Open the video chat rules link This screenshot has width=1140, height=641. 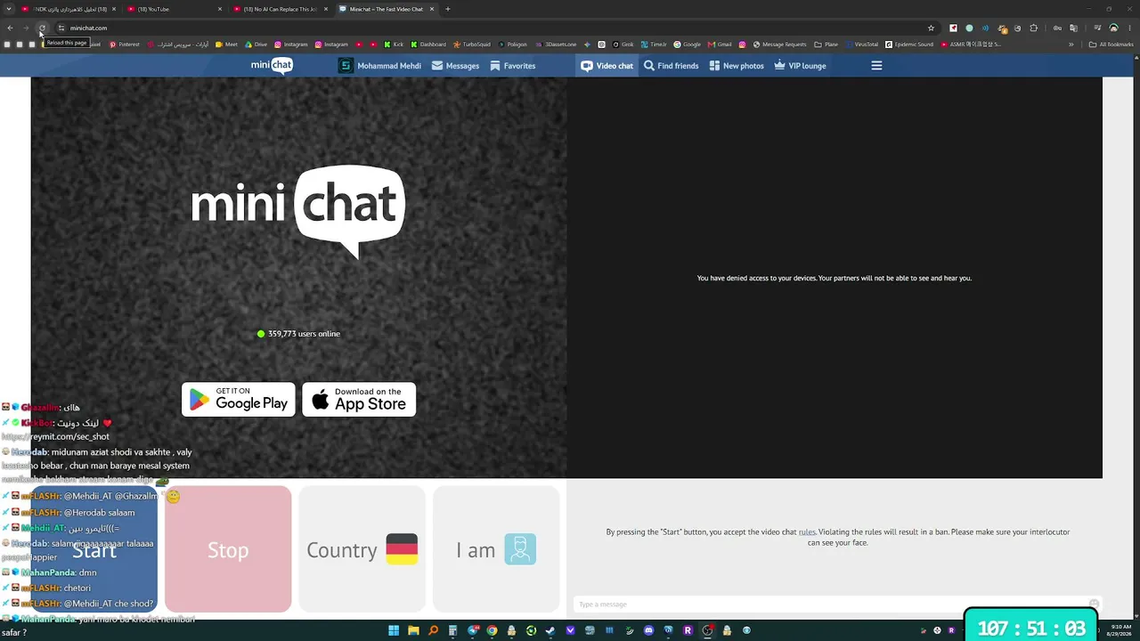[x=807, y=532]
